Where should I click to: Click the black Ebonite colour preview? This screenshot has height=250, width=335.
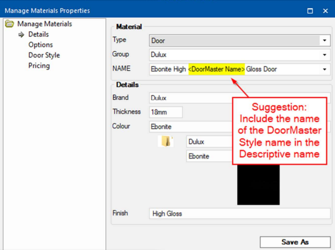point(258,185)
